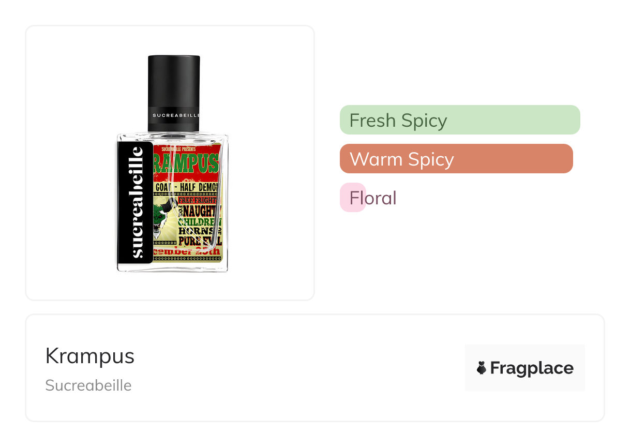Screen dimensions: 630x447
Task: Select the Warm Spicy accord bar
Action: [x=456, y=159]
